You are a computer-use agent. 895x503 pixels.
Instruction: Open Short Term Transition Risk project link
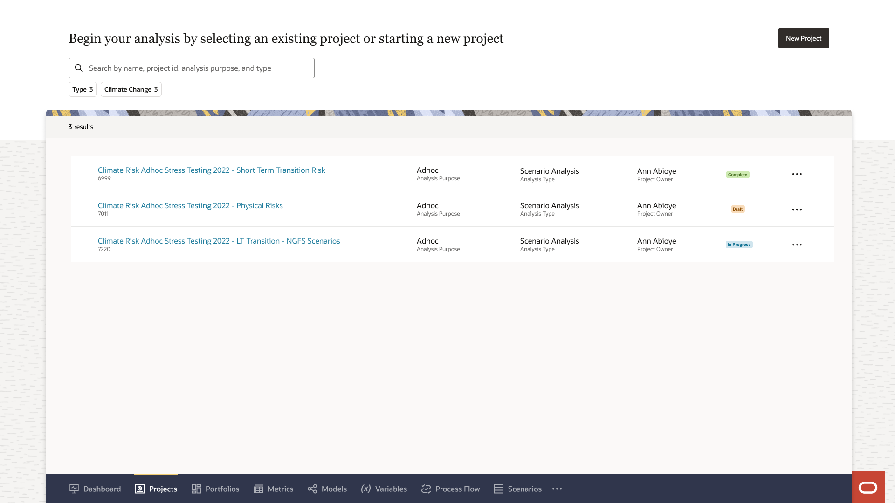(212, 170)
